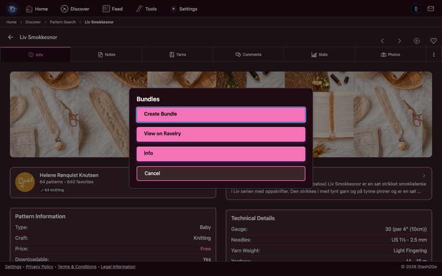The image size is (442, 276).
Task: Open the three-dot more options menu
Action: pos(434,55)
